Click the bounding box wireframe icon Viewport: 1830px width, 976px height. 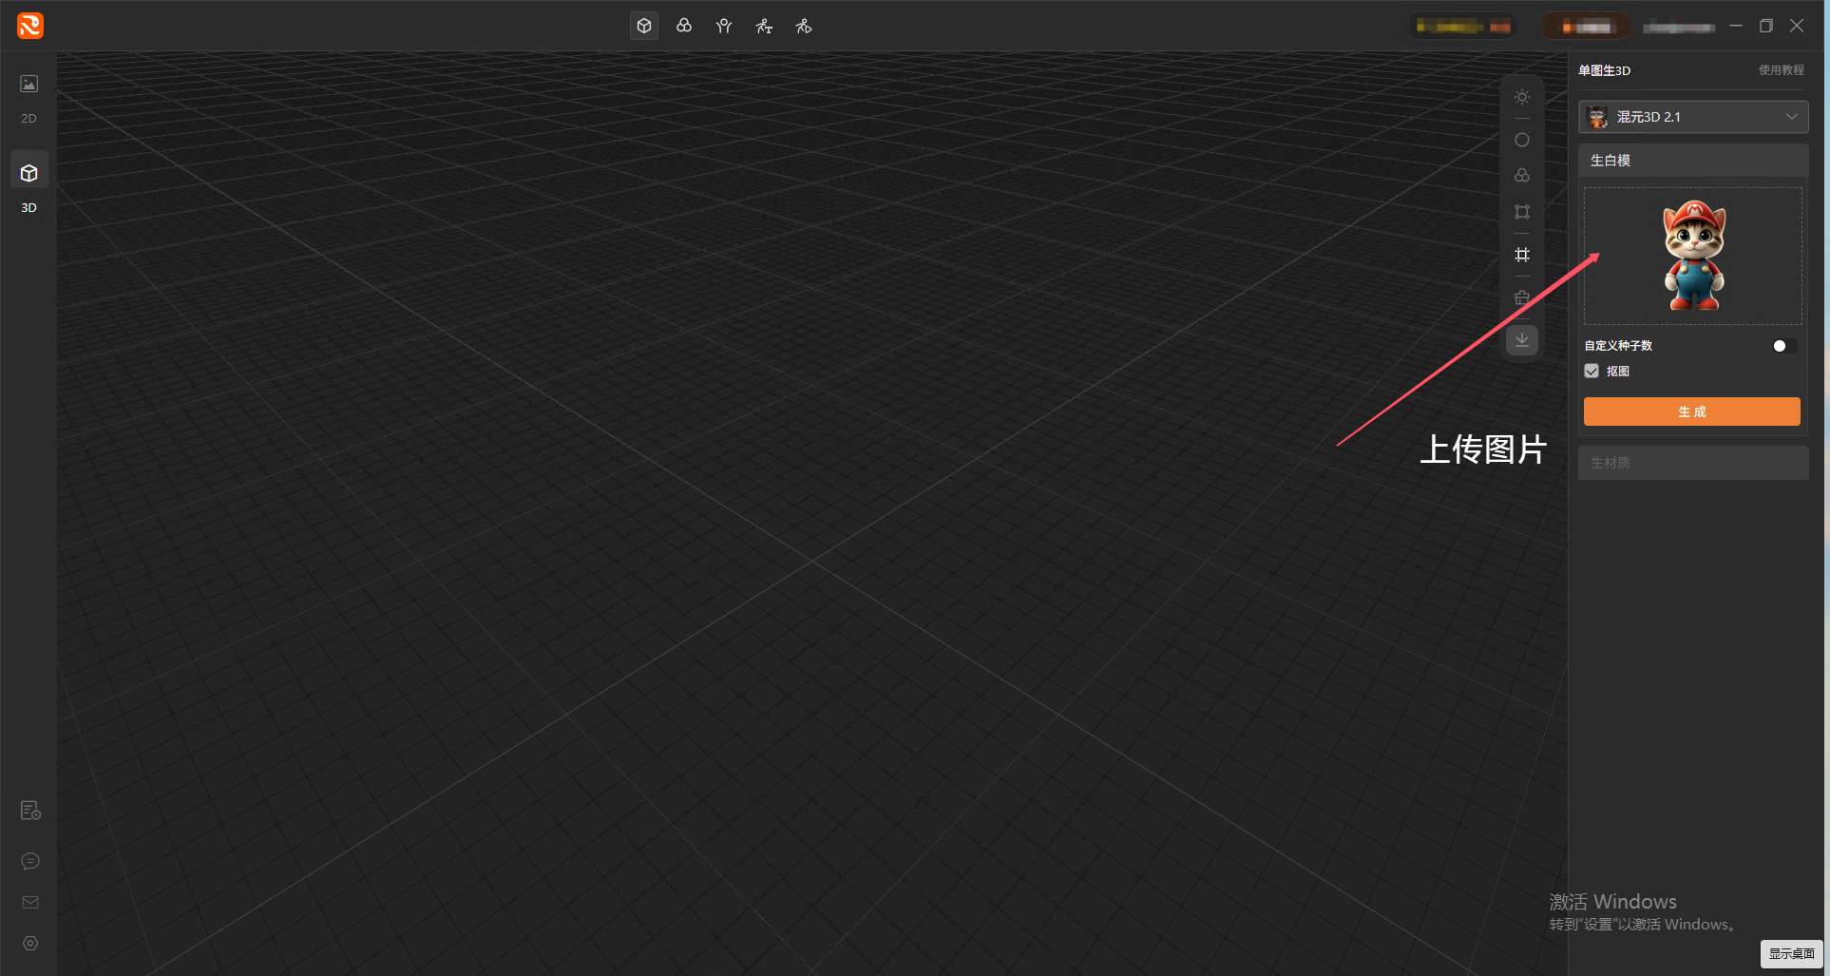(1522, 212)
